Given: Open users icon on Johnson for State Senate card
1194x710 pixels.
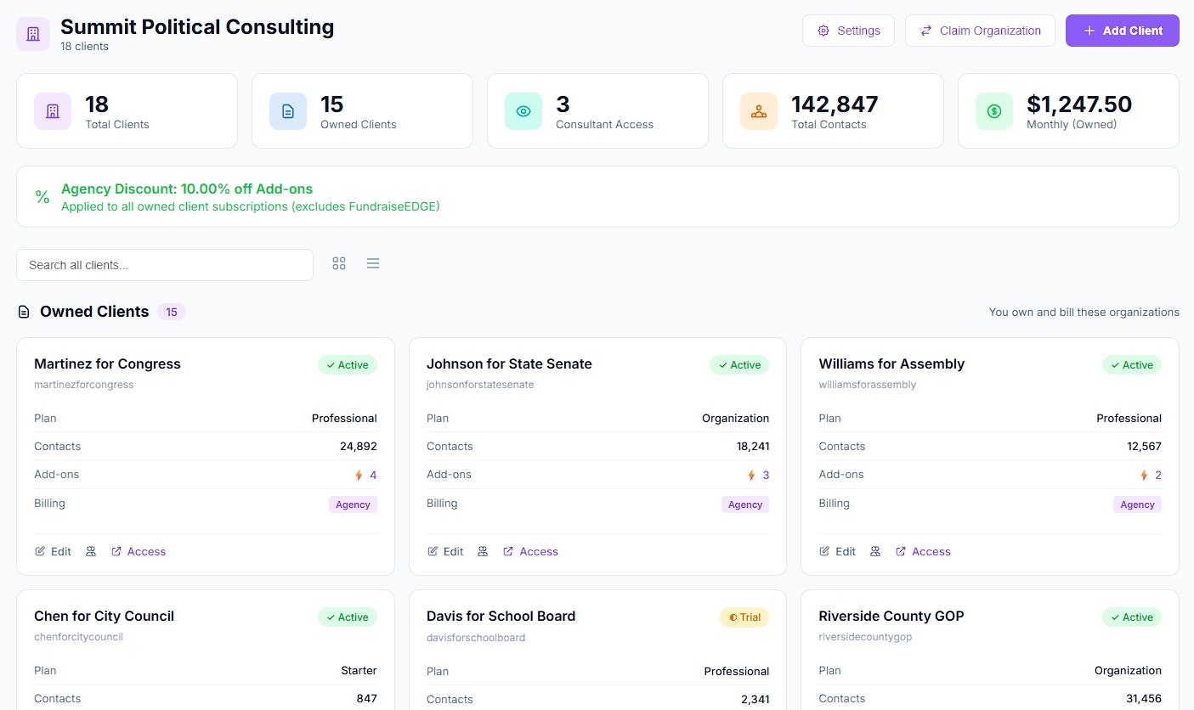Looking at the screenshot, I should (483, 551).
